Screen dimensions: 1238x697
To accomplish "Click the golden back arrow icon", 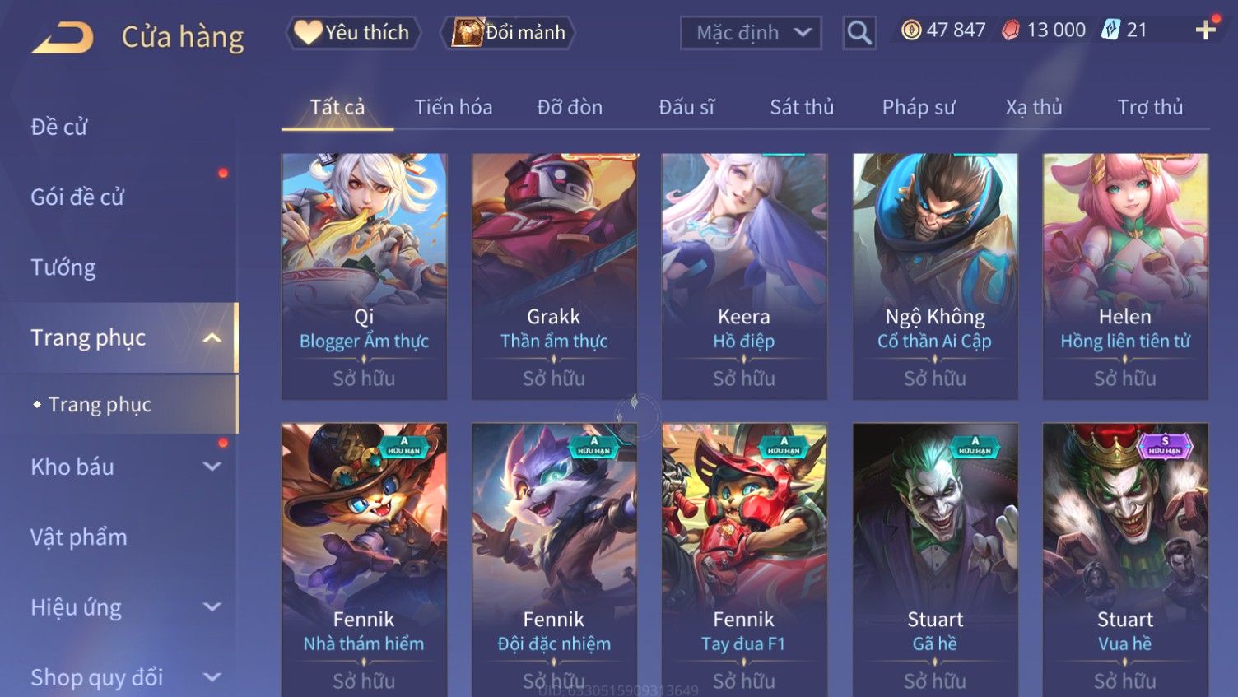I will (x=63, y=38).
